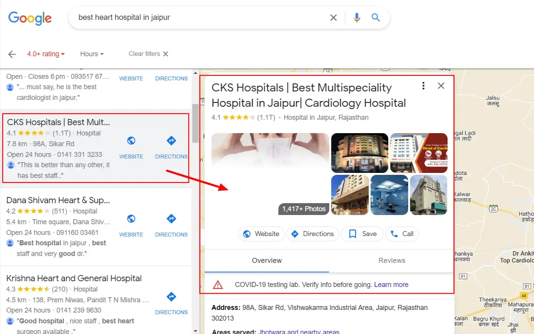534x334 pixels.
Task: Click globe website icon for Dana Shivam listing
Action: (x=131, y=219)
